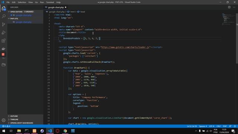Image resolution: width=238 pixels, height=134 pixels.
Task: Open the Terminal menu
Action: (50, 2)
